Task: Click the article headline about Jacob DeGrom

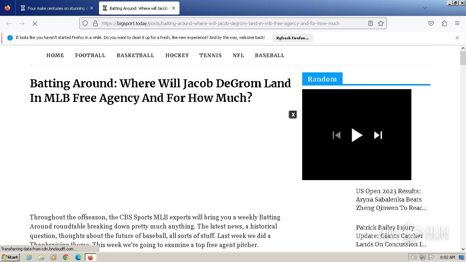Action: coord(160,91)
